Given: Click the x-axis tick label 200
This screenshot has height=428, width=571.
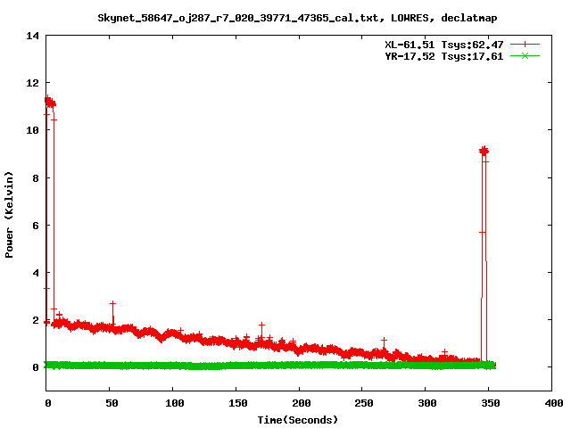Looking at the screenshot, I should 302,403.
